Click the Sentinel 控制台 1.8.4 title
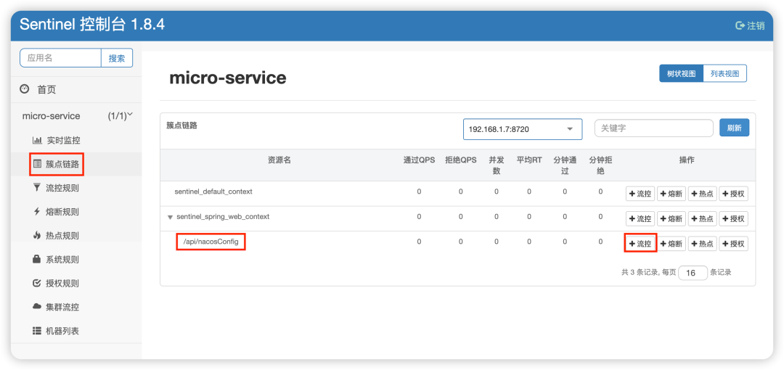784x370 pixels. 92,25
